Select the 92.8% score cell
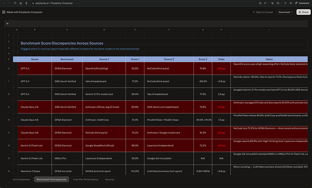The width and height of the screenshot is (312, 188). click(135, 68)
